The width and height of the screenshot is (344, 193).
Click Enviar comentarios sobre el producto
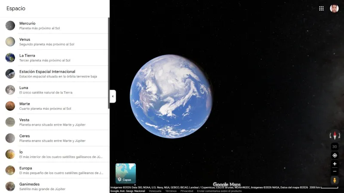(x=219, y=191)
